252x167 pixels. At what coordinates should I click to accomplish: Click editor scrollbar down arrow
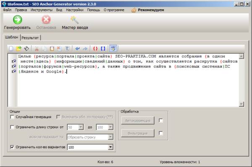tap(241, 104)
